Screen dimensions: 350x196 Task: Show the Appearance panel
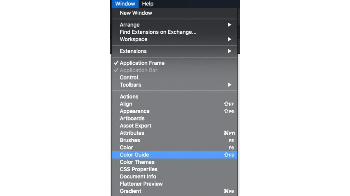pyautogui.click(x=134, y=111)
